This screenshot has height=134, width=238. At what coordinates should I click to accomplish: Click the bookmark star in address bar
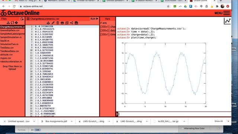point(168,6)
